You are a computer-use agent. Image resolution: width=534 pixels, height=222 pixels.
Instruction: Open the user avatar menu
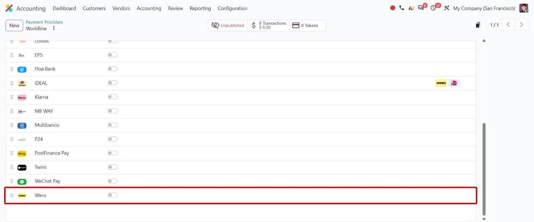pos(524,8)
